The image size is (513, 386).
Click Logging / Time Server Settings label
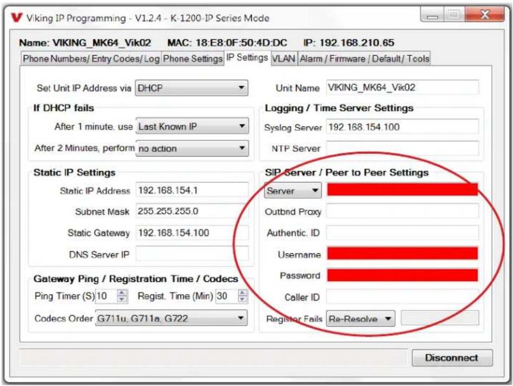point(339,108)
